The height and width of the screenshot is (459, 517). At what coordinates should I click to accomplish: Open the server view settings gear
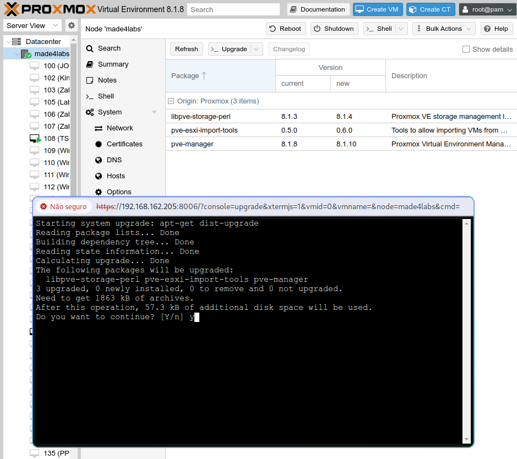71,25
